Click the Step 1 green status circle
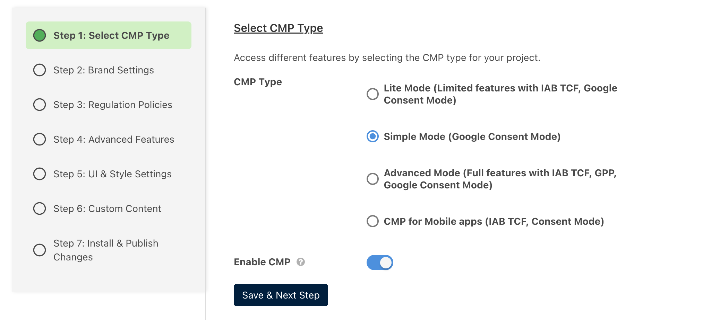The image size is (711, 320). [40, 35]
